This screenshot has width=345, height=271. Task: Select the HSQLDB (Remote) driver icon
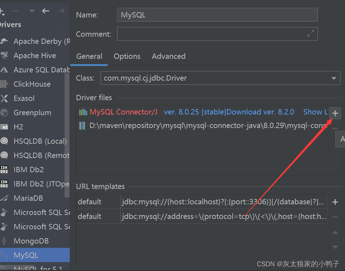point(4,155)
